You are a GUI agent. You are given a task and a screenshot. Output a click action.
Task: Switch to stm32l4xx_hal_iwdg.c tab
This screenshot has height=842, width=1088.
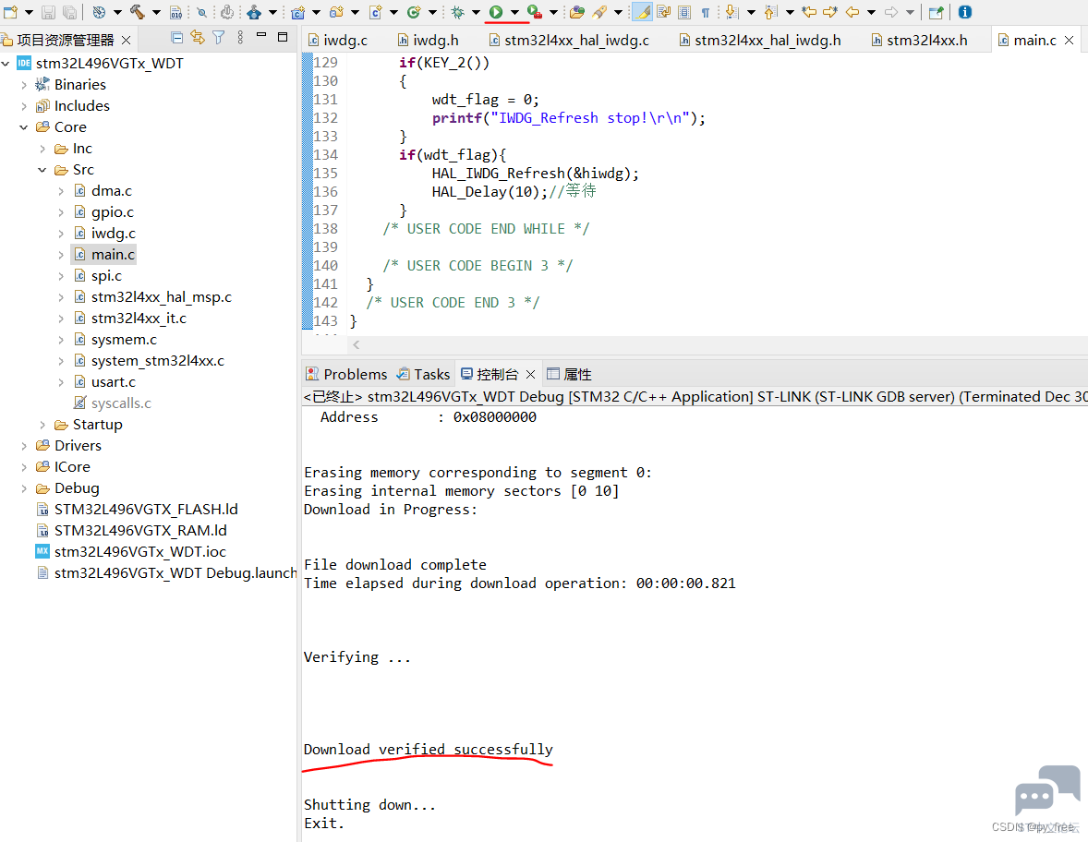pos(569,41)
